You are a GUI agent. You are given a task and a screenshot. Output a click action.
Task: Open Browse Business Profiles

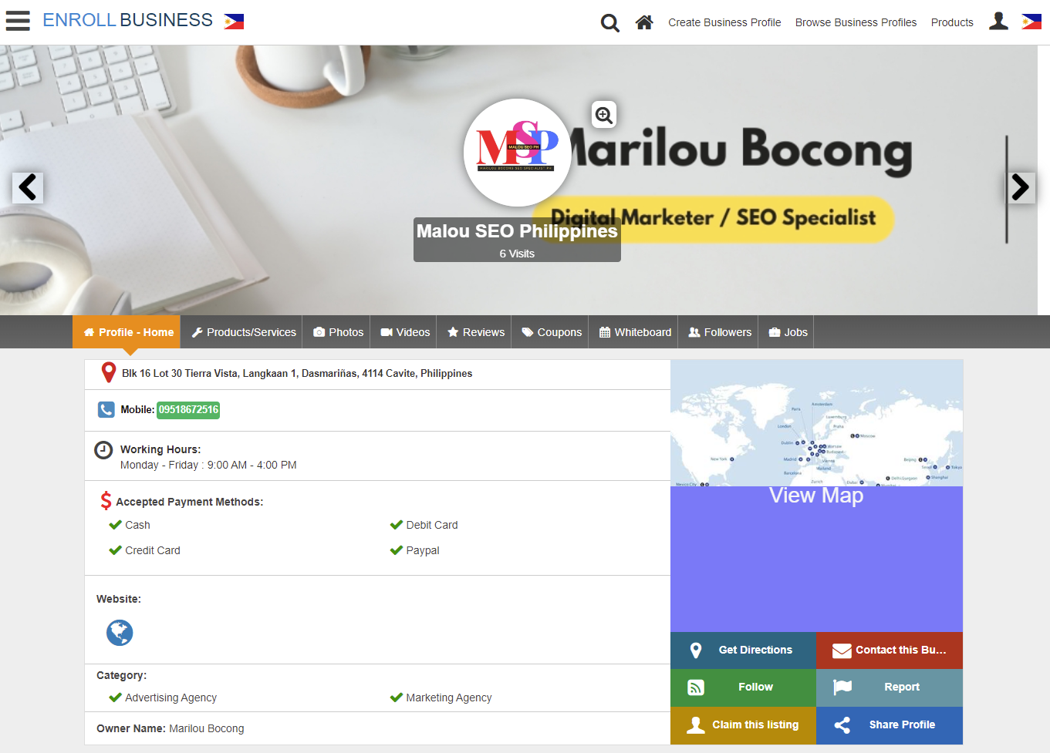[856, 22]
